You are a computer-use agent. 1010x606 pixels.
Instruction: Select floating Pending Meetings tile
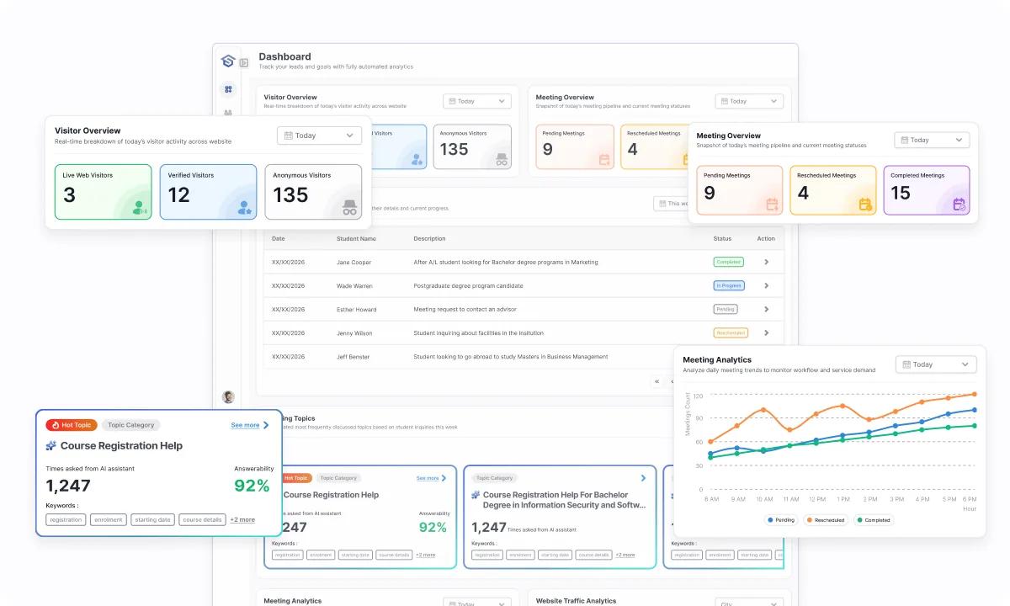pos(739,190)
